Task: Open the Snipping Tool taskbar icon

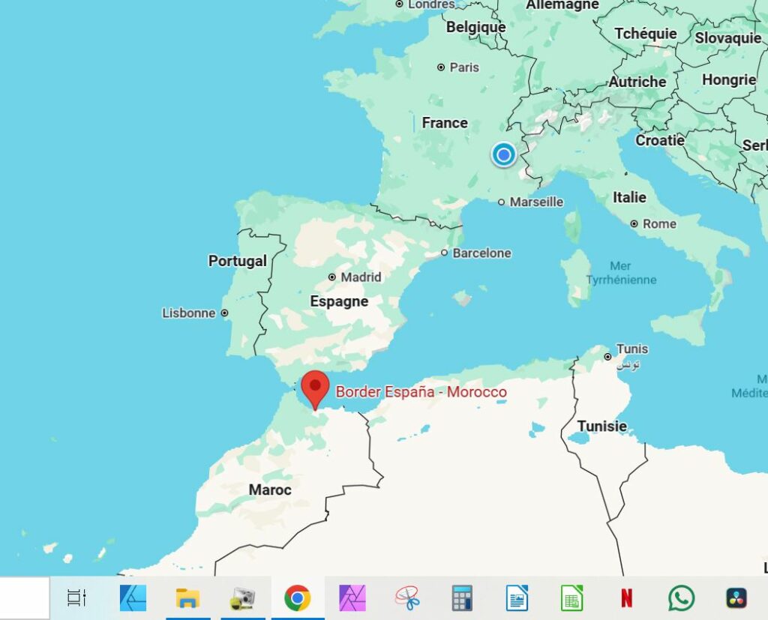Action: coord(407,598)
